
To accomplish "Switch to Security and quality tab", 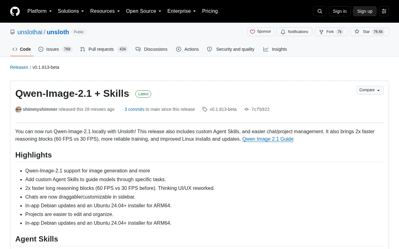I will click(231, 49).
